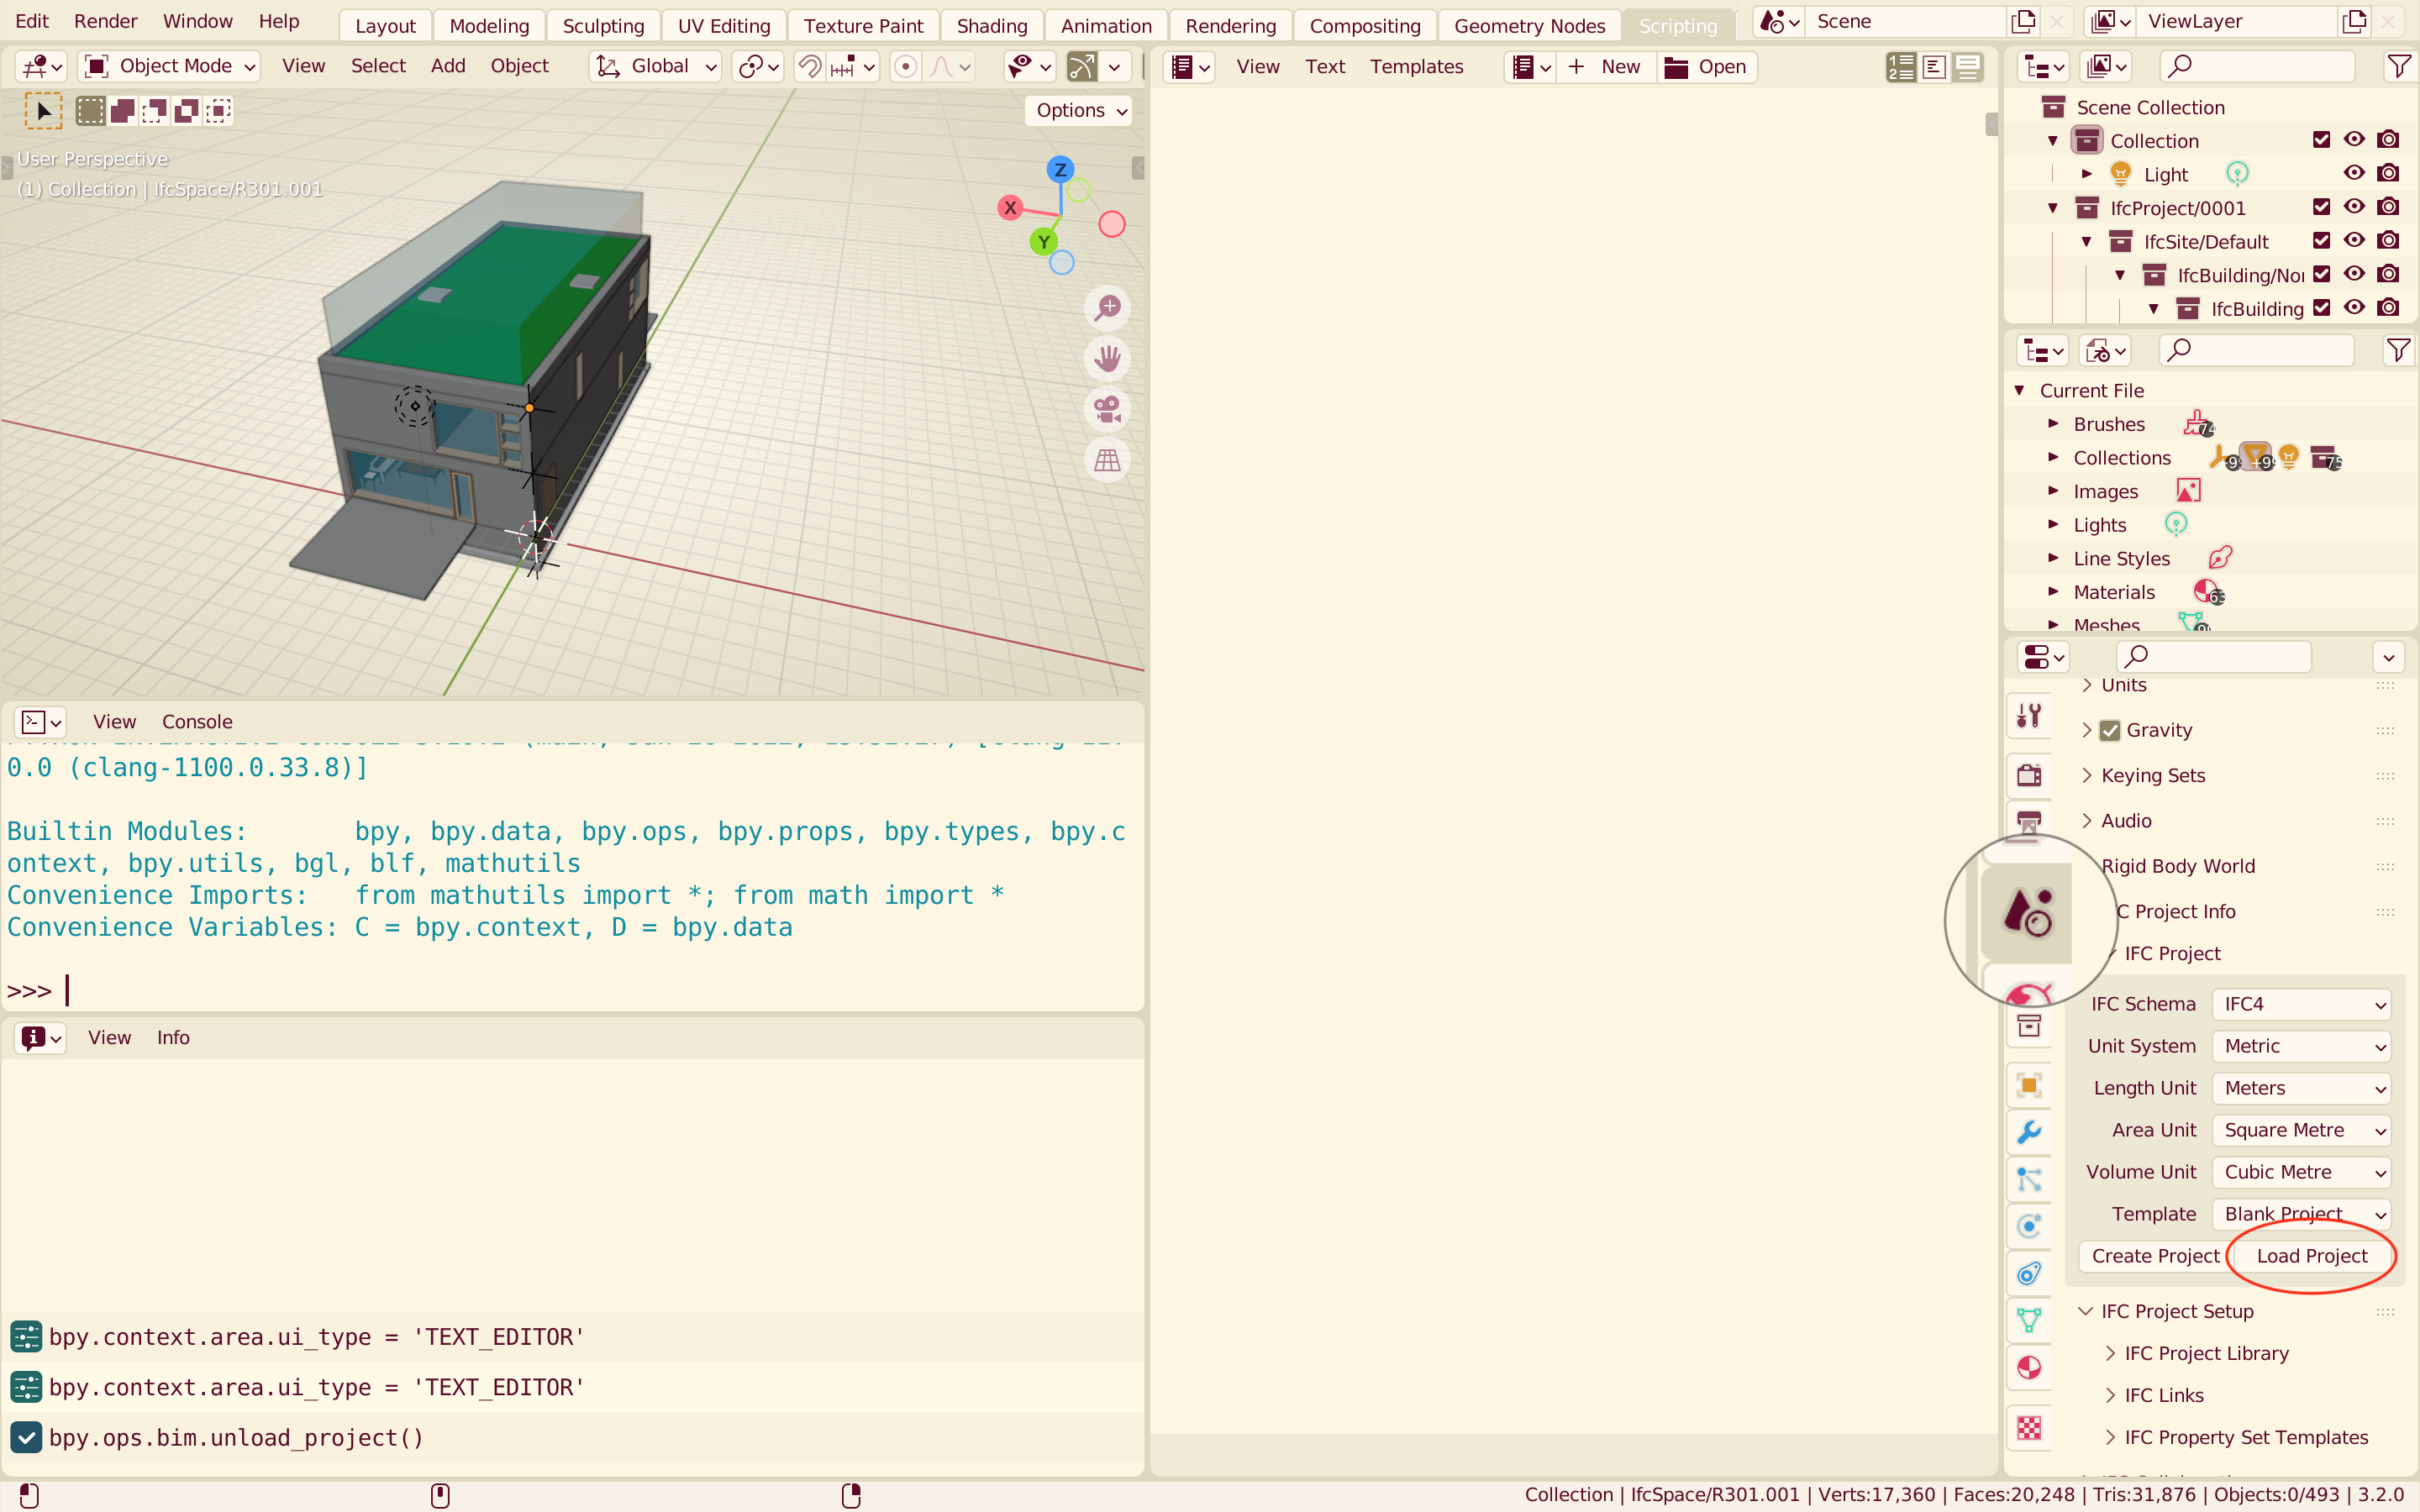
Task: Open the Texture properties checker tab
Action: 2028,1427
